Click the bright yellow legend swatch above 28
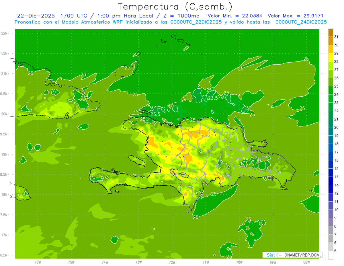Screen dimensions: 344x266 click(331, 57)
